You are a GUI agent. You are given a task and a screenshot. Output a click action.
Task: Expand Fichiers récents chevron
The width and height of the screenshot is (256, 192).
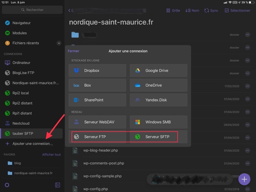pos(59,43)
